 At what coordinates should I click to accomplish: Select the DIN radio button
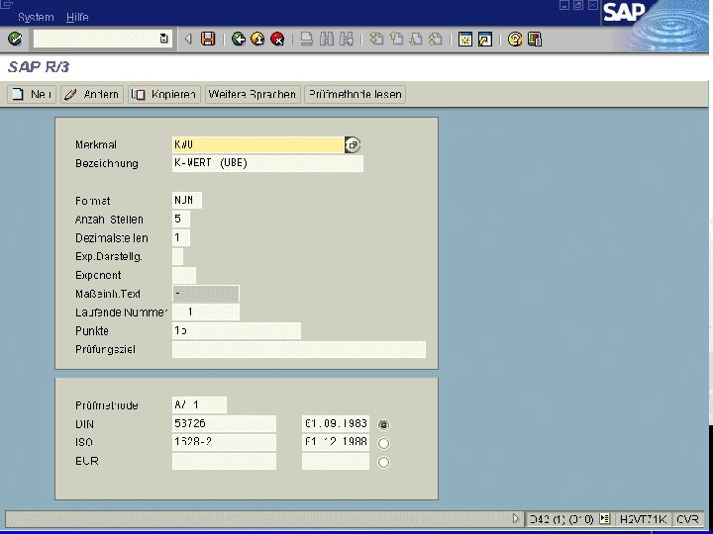pyautogui.click(x=384, y=424)
